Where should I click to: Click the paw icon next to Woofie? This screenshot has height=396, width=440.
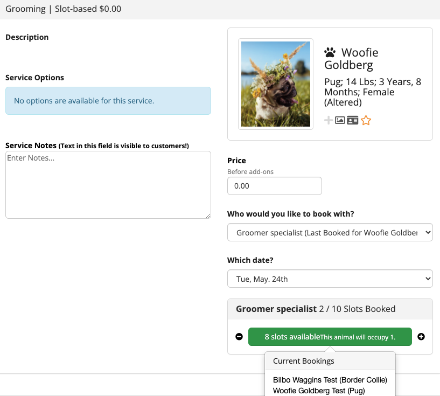(x=330, y=52)
